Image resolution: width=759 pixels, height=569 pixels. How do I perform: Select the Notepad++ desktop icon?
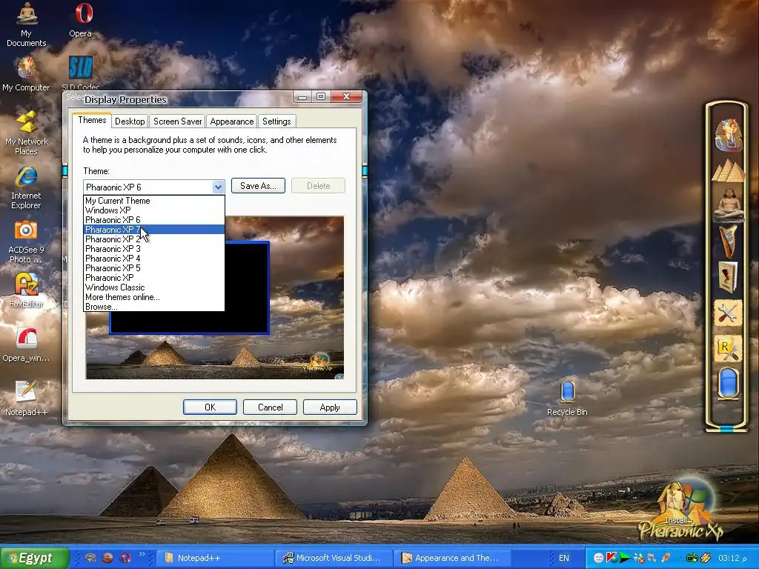tap(26, 399)
